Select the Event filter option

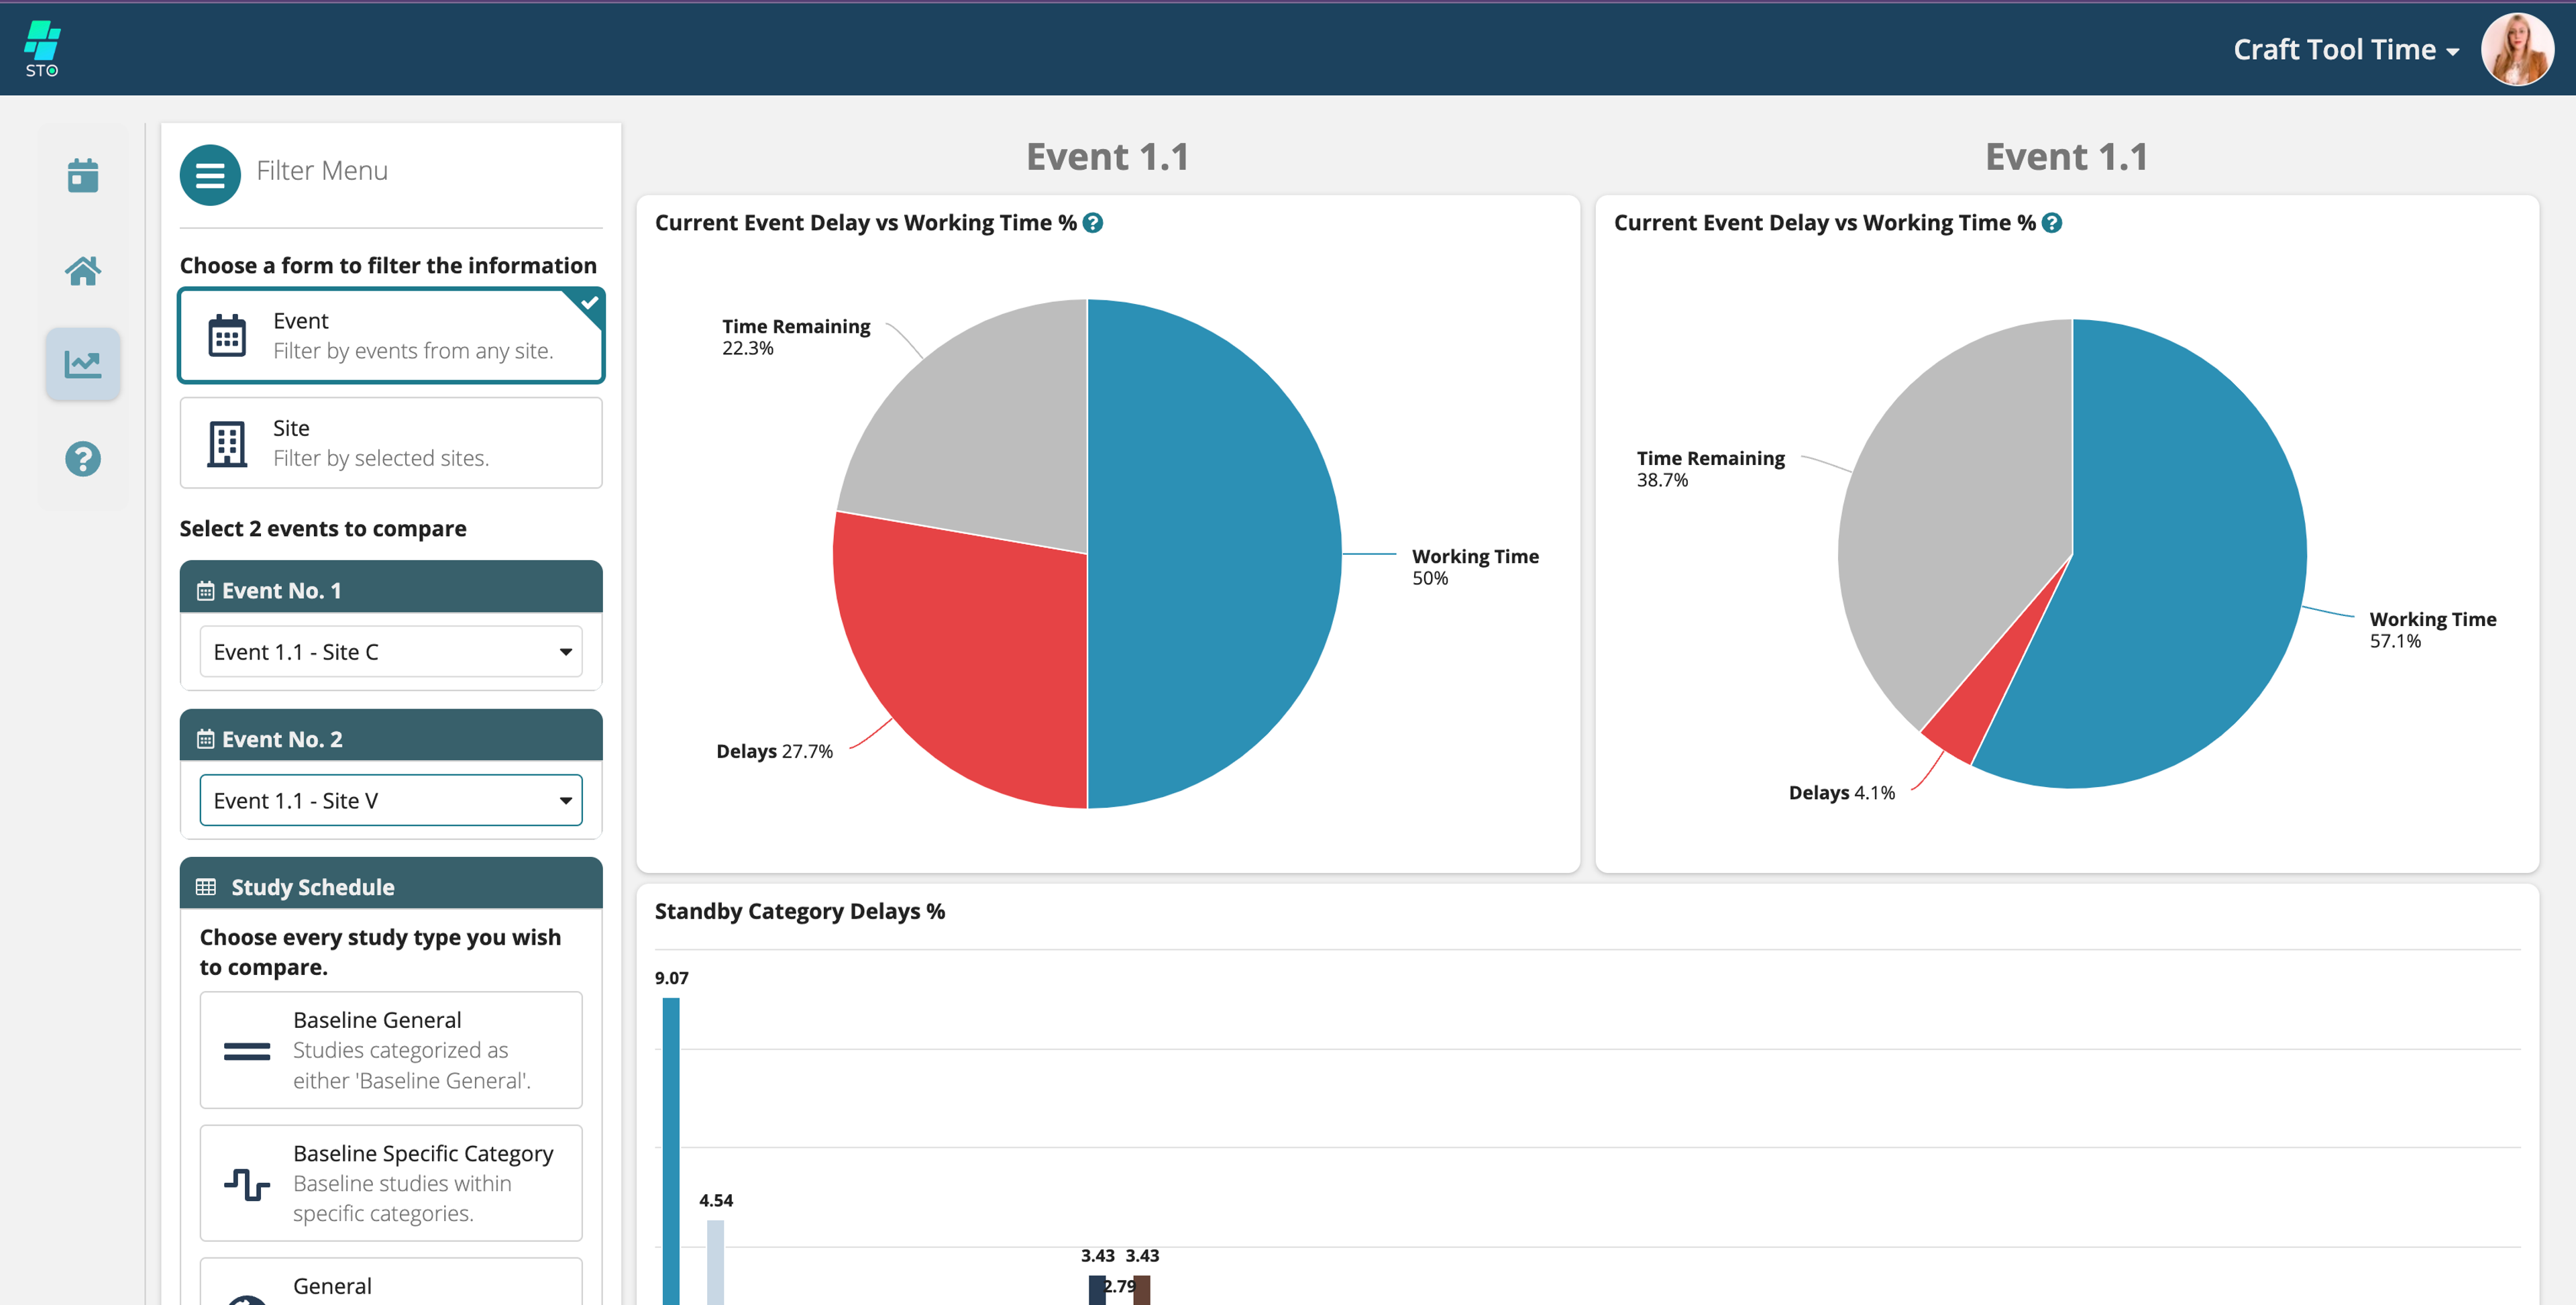click(391, 336)
